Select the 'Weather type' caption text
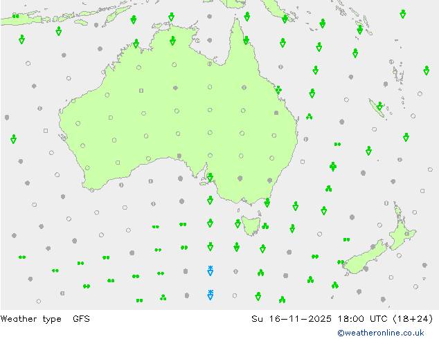Viewport: 439px width, 339px height. click(30, 319)
